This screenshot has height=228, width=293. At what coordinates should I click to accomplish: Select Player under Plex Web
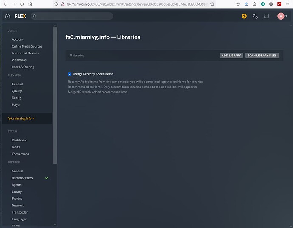(x=16, y=104)
